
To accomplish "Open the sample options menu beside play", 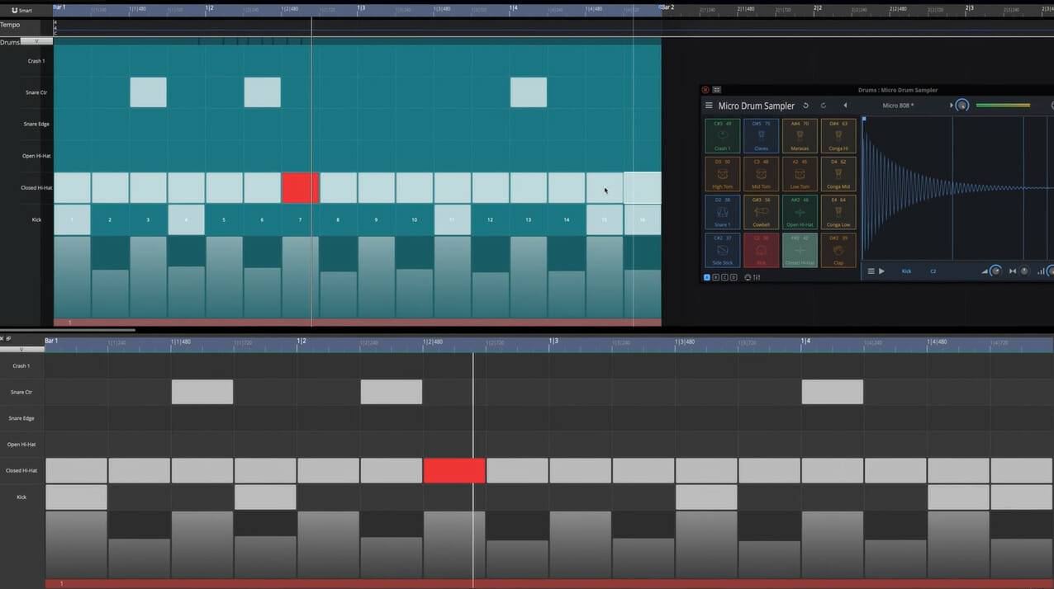I will (x=871, y=271).
